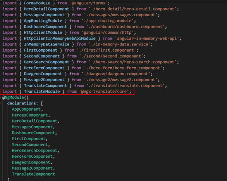Click the './hero-detail/hero-detail.component' import path
The width and height of the screenshot is (227, 181).
132,9
